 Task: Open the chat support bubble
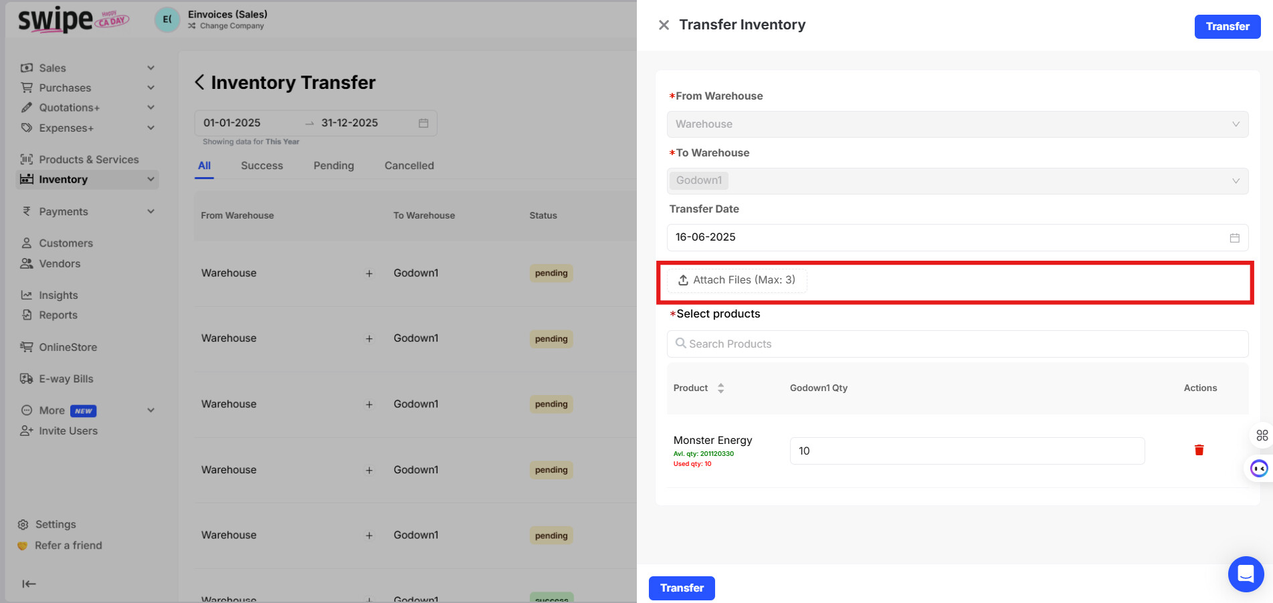tap(1246, 574)
